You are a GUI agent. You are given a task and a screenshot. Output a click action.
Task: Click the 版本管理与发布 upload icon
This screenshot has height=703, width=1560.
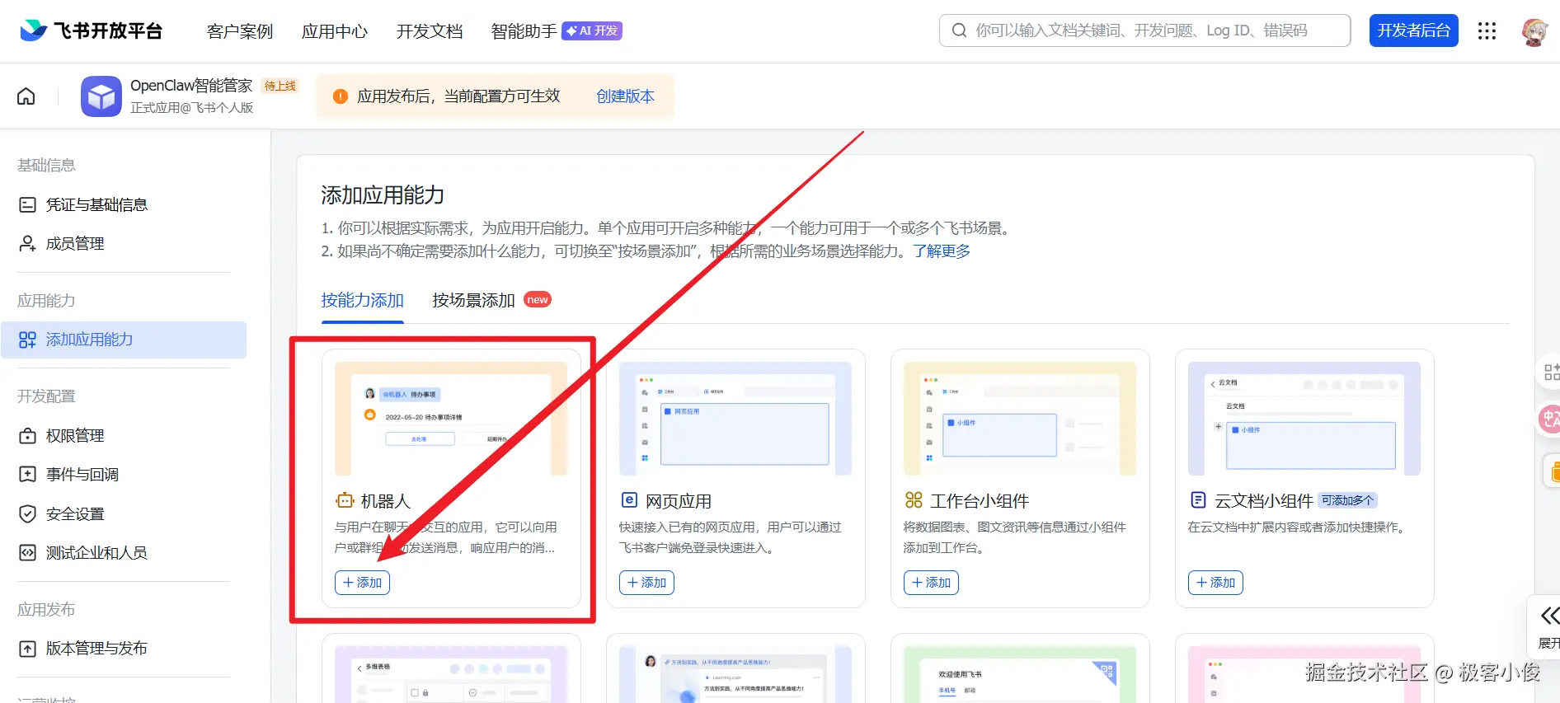pos(28,649)
